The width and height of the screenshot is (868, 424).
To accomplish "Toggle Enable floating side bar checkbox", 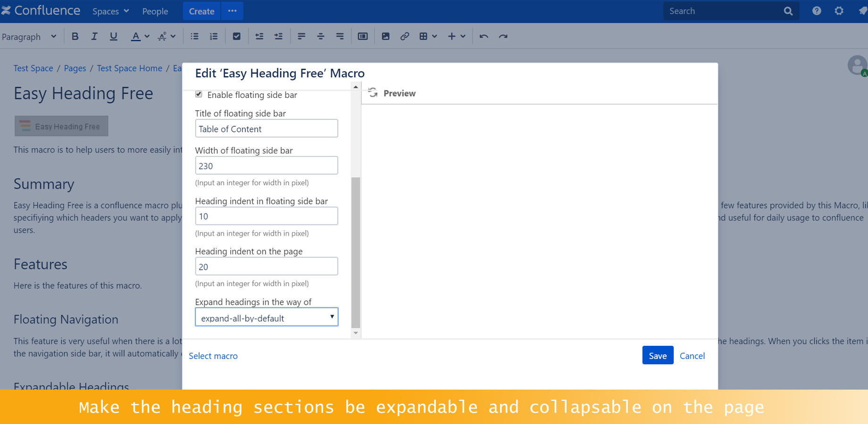I will (x=199, y=94).
